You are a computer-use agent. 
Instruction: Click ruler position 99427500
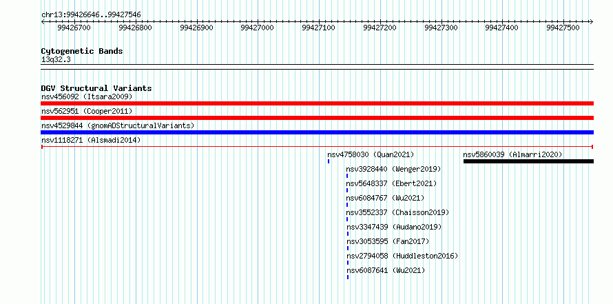coord(563,28)
